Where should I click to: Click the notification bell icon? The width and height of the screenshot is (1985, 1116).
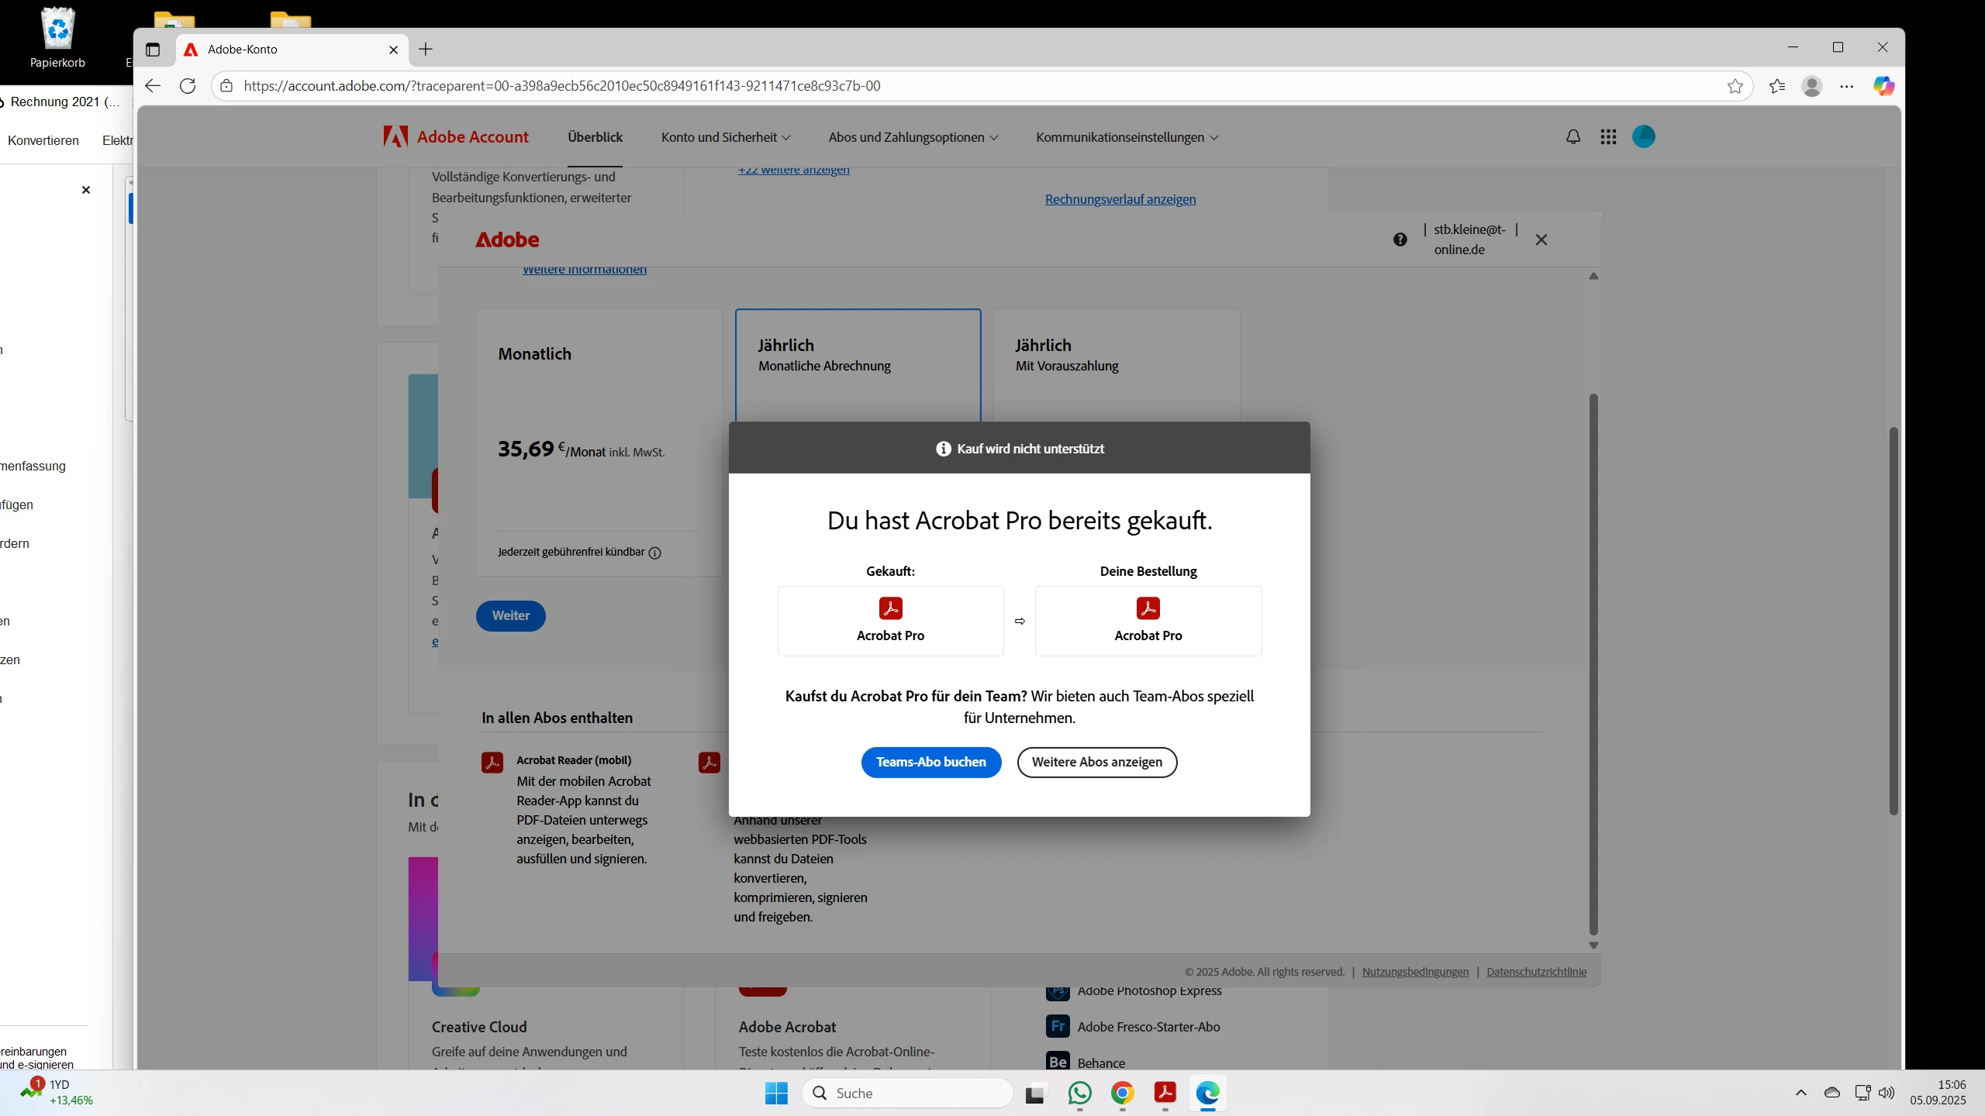coord(1572,137)
